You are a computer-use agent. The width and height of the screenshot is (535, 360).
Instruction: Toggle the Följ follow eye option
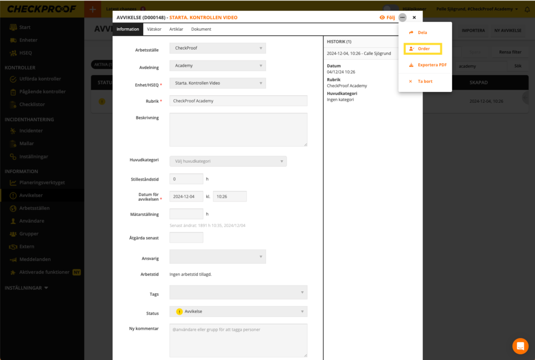click(387, 17)
